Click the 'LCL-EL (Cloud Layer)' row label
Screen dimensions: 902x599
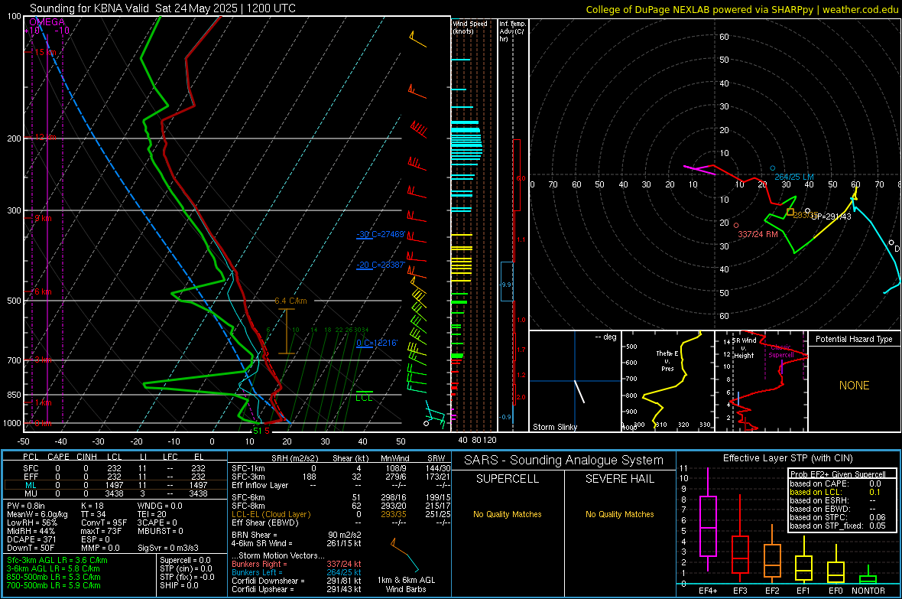271,514
